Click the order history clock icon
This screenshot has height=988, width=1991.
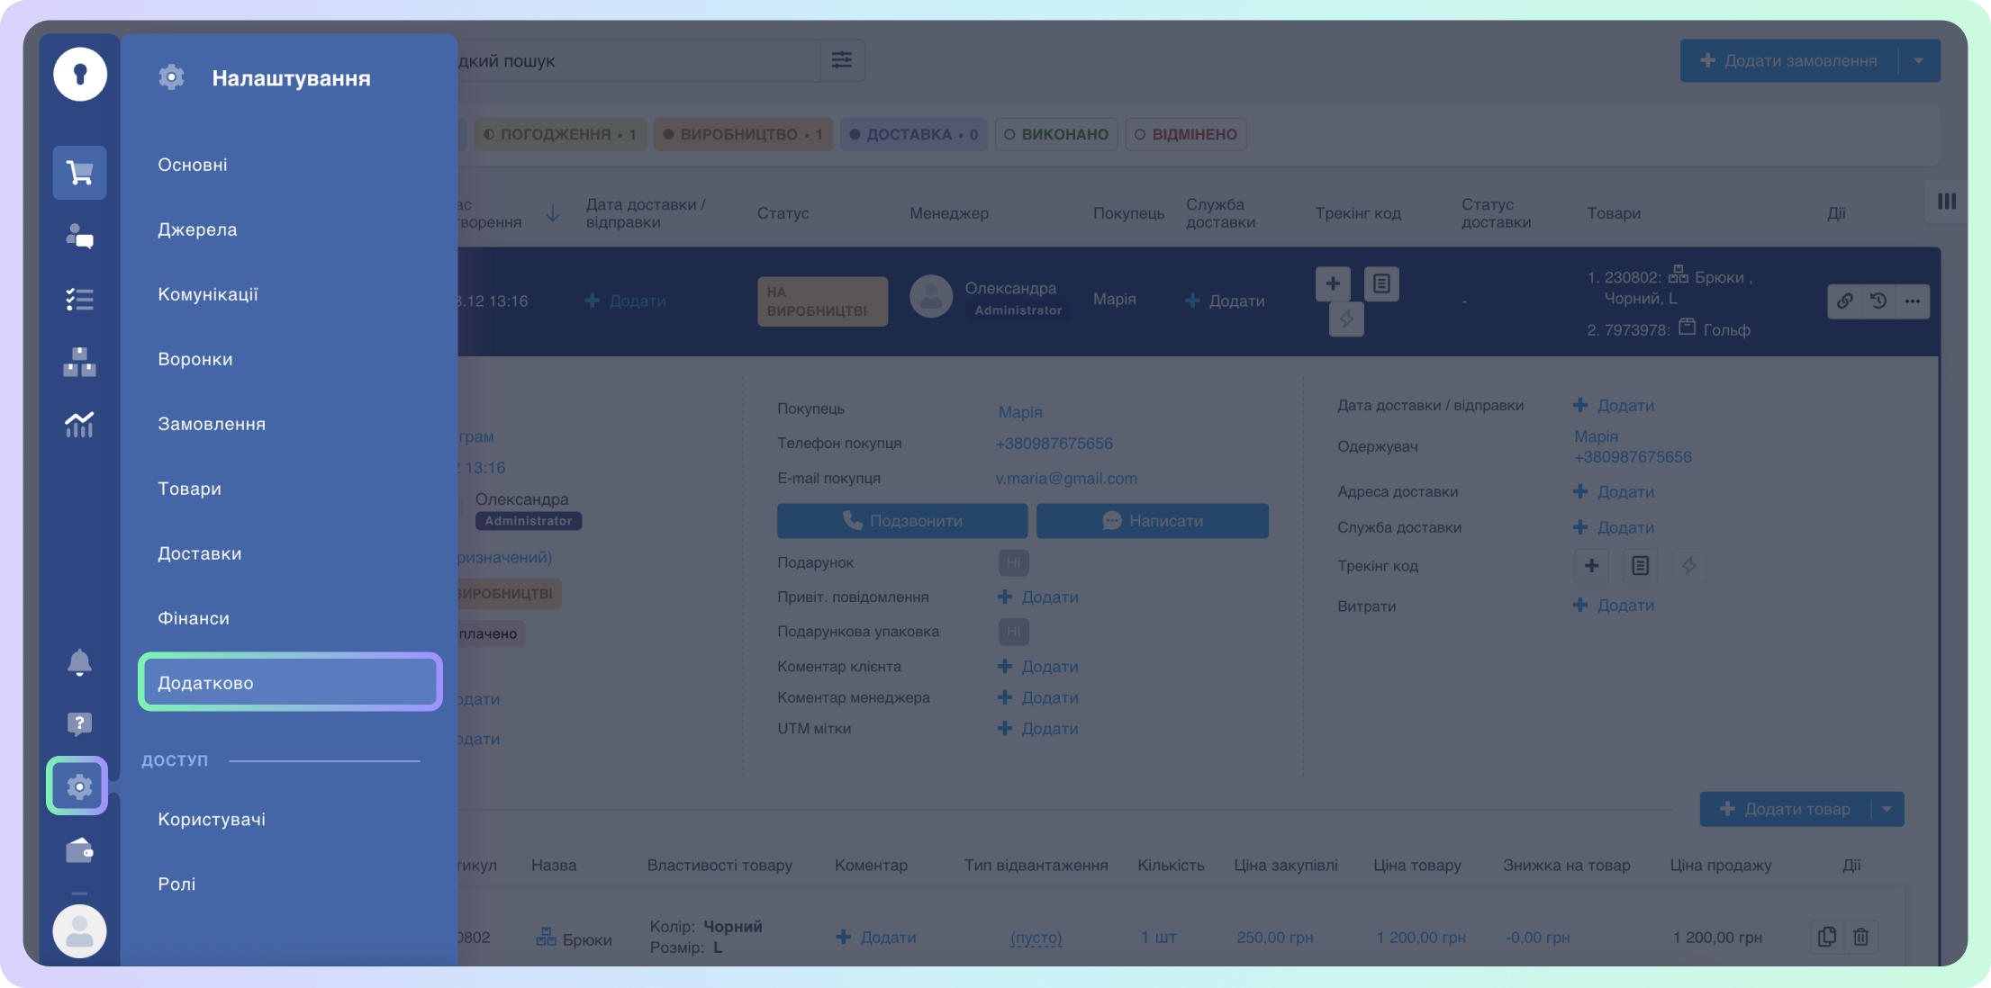coord(1878,301)
